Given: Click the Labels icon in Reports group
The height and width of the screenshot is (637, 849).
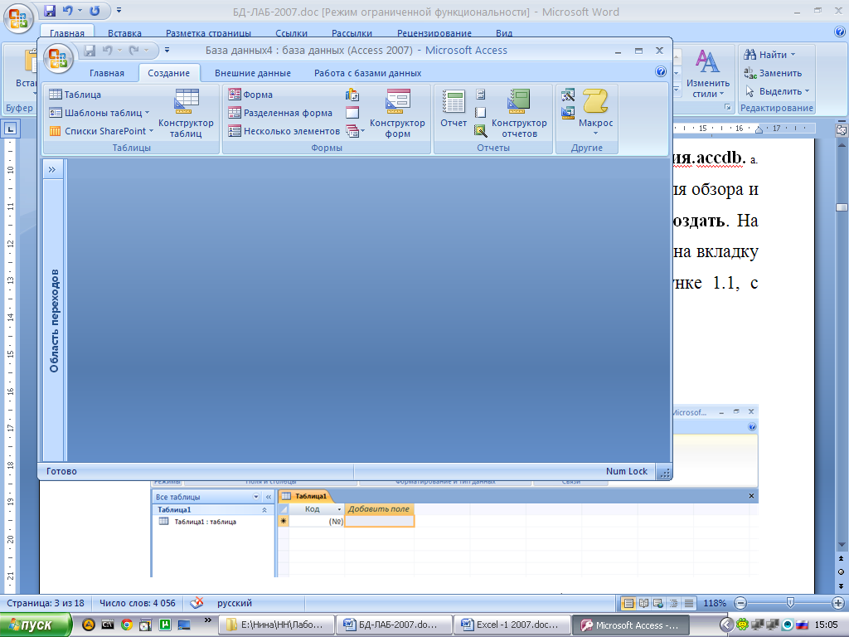Looking at the screenshot, I should coord(480,95).
